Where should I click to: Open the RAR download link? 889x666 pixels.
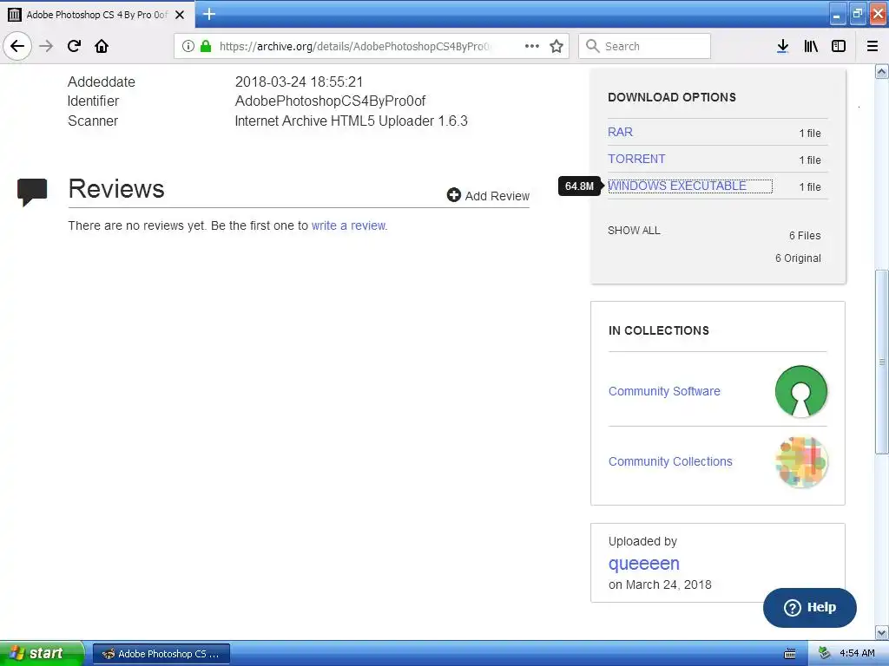(x=620, y=132)
